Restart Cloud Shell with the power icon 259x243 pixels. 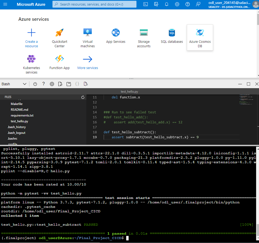pos(35,84)
